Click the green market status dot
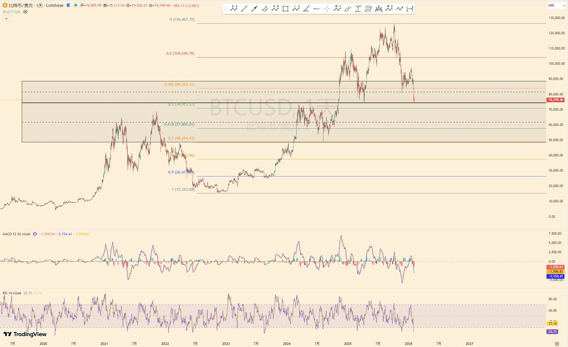This screenshot has height=347, width=568. click(x=75, y=5)
